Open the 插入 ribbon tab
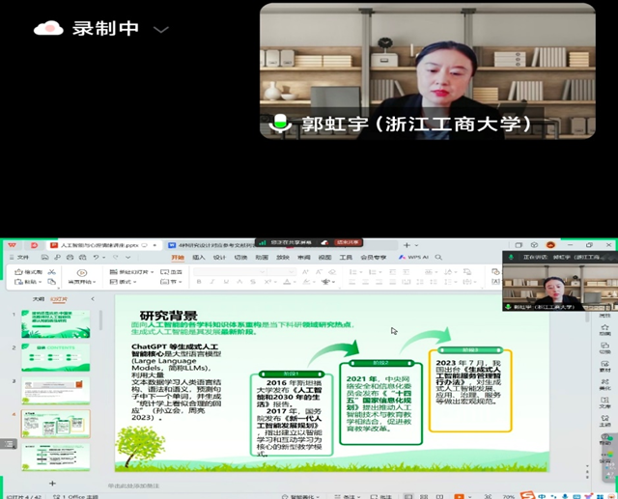Screen dimensions: 618x499 point(199,258)
